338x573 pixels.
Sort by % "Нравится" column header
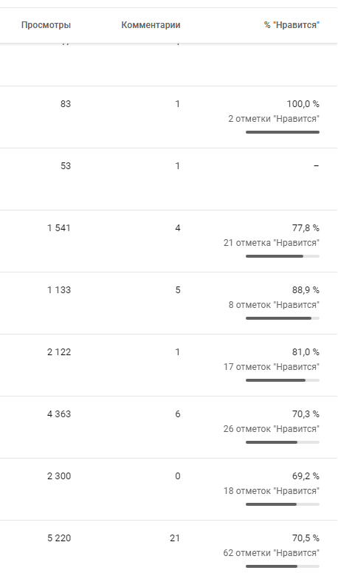click(x=292, y=25)
